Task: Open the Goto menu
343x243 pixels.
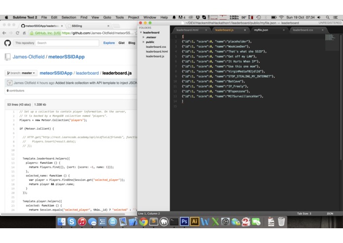Action: coord(107,17)
